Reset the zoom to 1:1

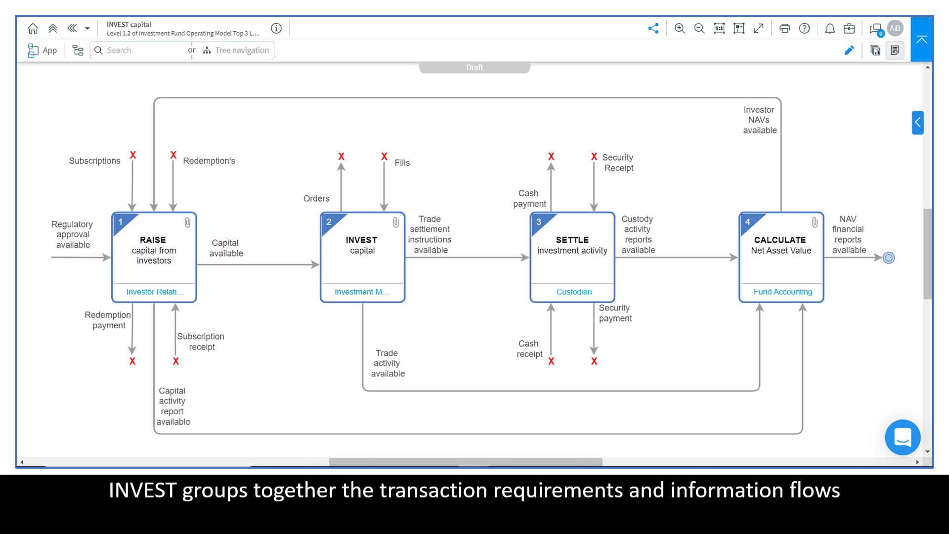pyautogui.click(x=719, y=28)
